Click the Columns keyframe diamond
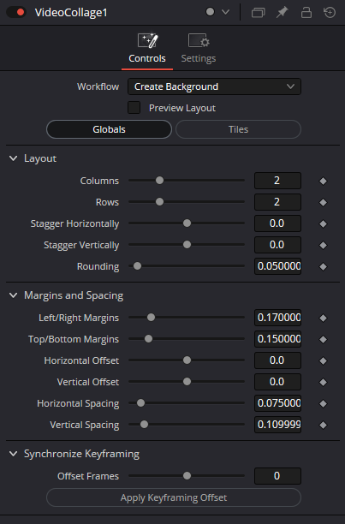The height and width of the screenshot is (524, 345). [x=323, y=181]
